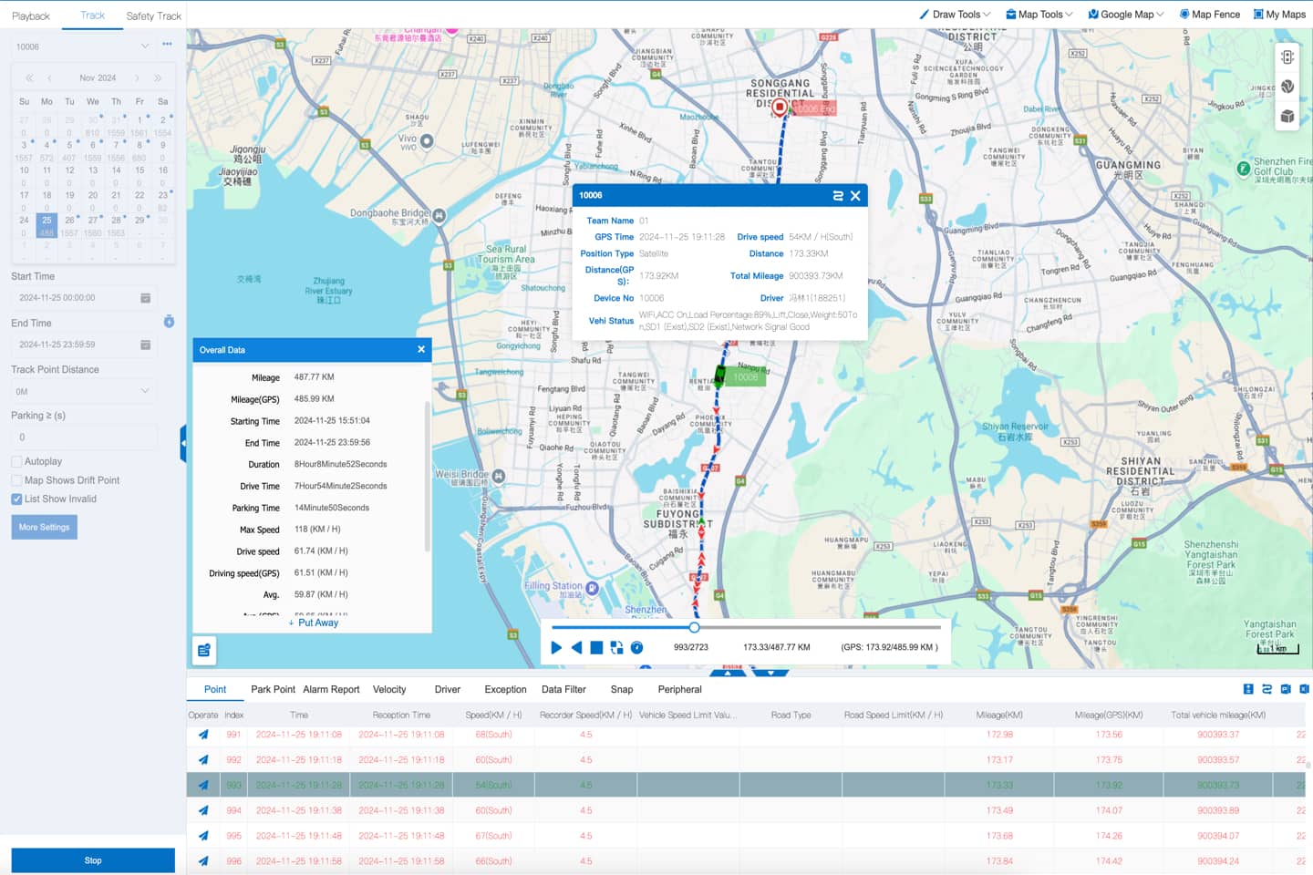1313x875 pixels.
Task: Uncheck List Show Invalid checkbox
Action: (x=16, y=499)
